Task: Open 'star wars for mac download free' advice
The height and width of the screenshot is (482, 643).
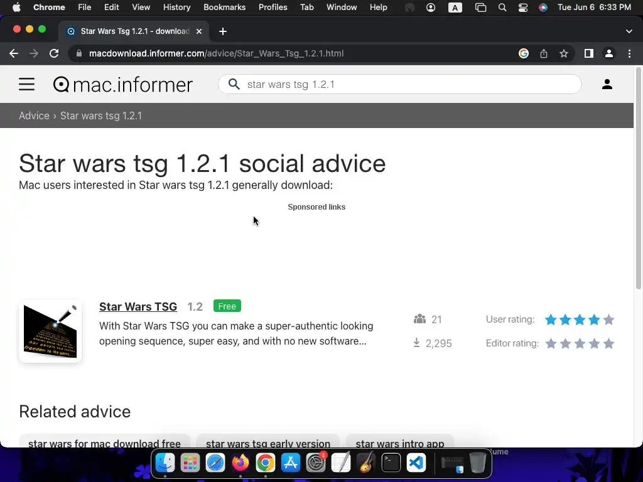Action: coord(105,441)
